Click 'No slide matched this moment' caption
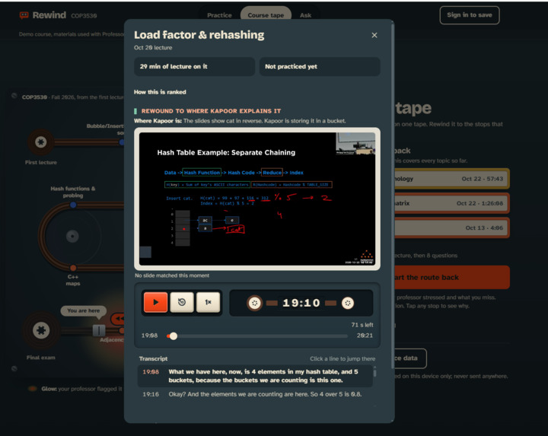Viewport: 548px width, 436px height. 172,275
